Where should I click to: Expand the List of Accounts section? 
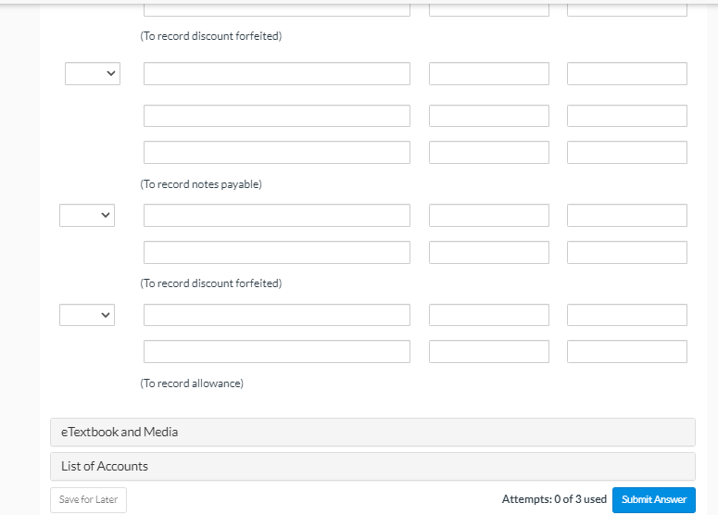click(372, 467)
